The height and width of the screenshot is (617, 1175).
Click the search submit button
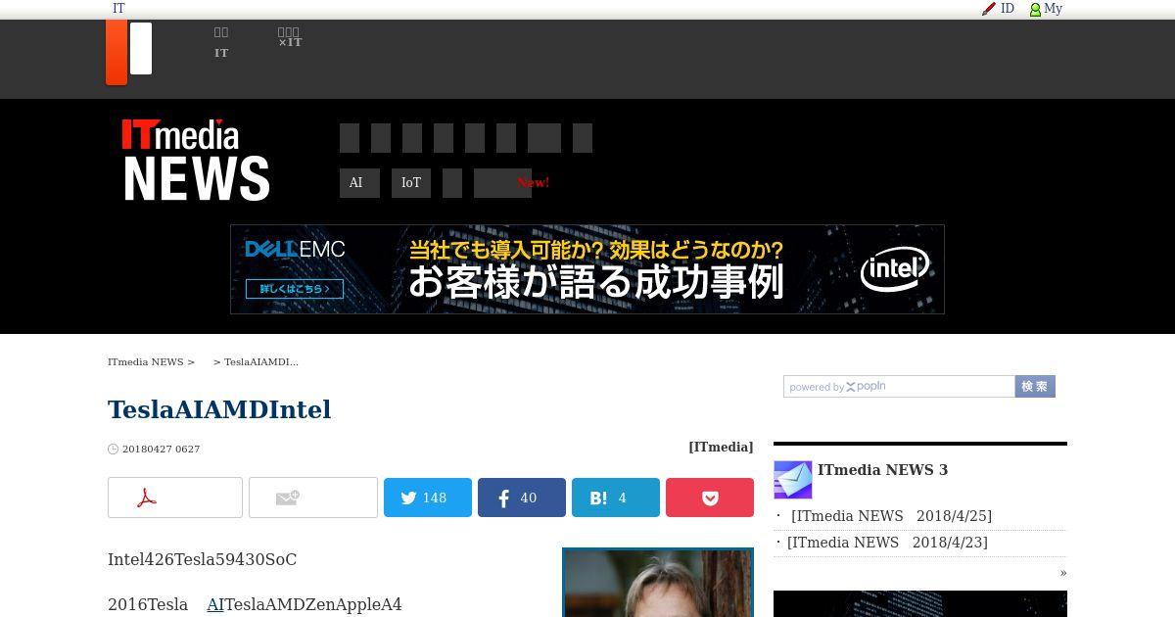pos(1035,387)
